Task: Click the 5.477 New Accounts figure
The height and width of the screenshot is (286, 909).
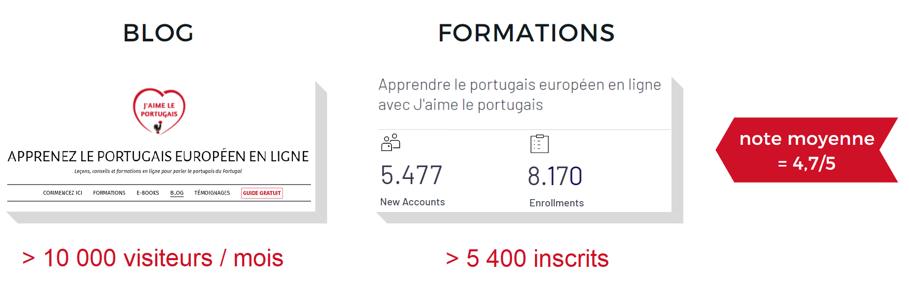Action: click(411, 175)
